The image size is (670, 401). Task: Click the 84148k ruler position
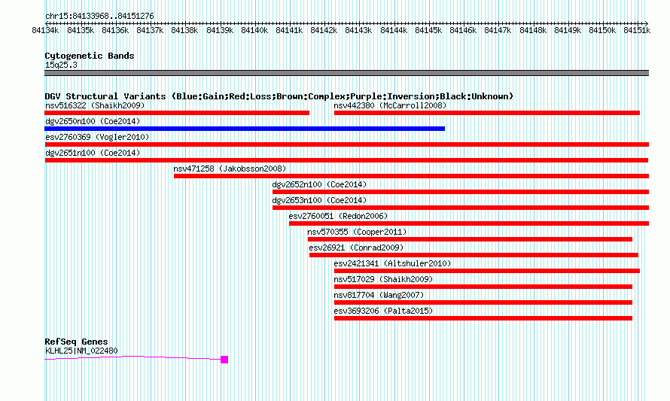pyautogui.click(x=533, y=30)
